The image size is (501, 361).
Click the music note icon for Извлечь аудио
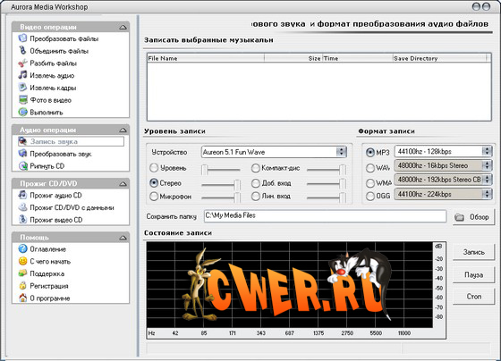click(x=22, y=75)
